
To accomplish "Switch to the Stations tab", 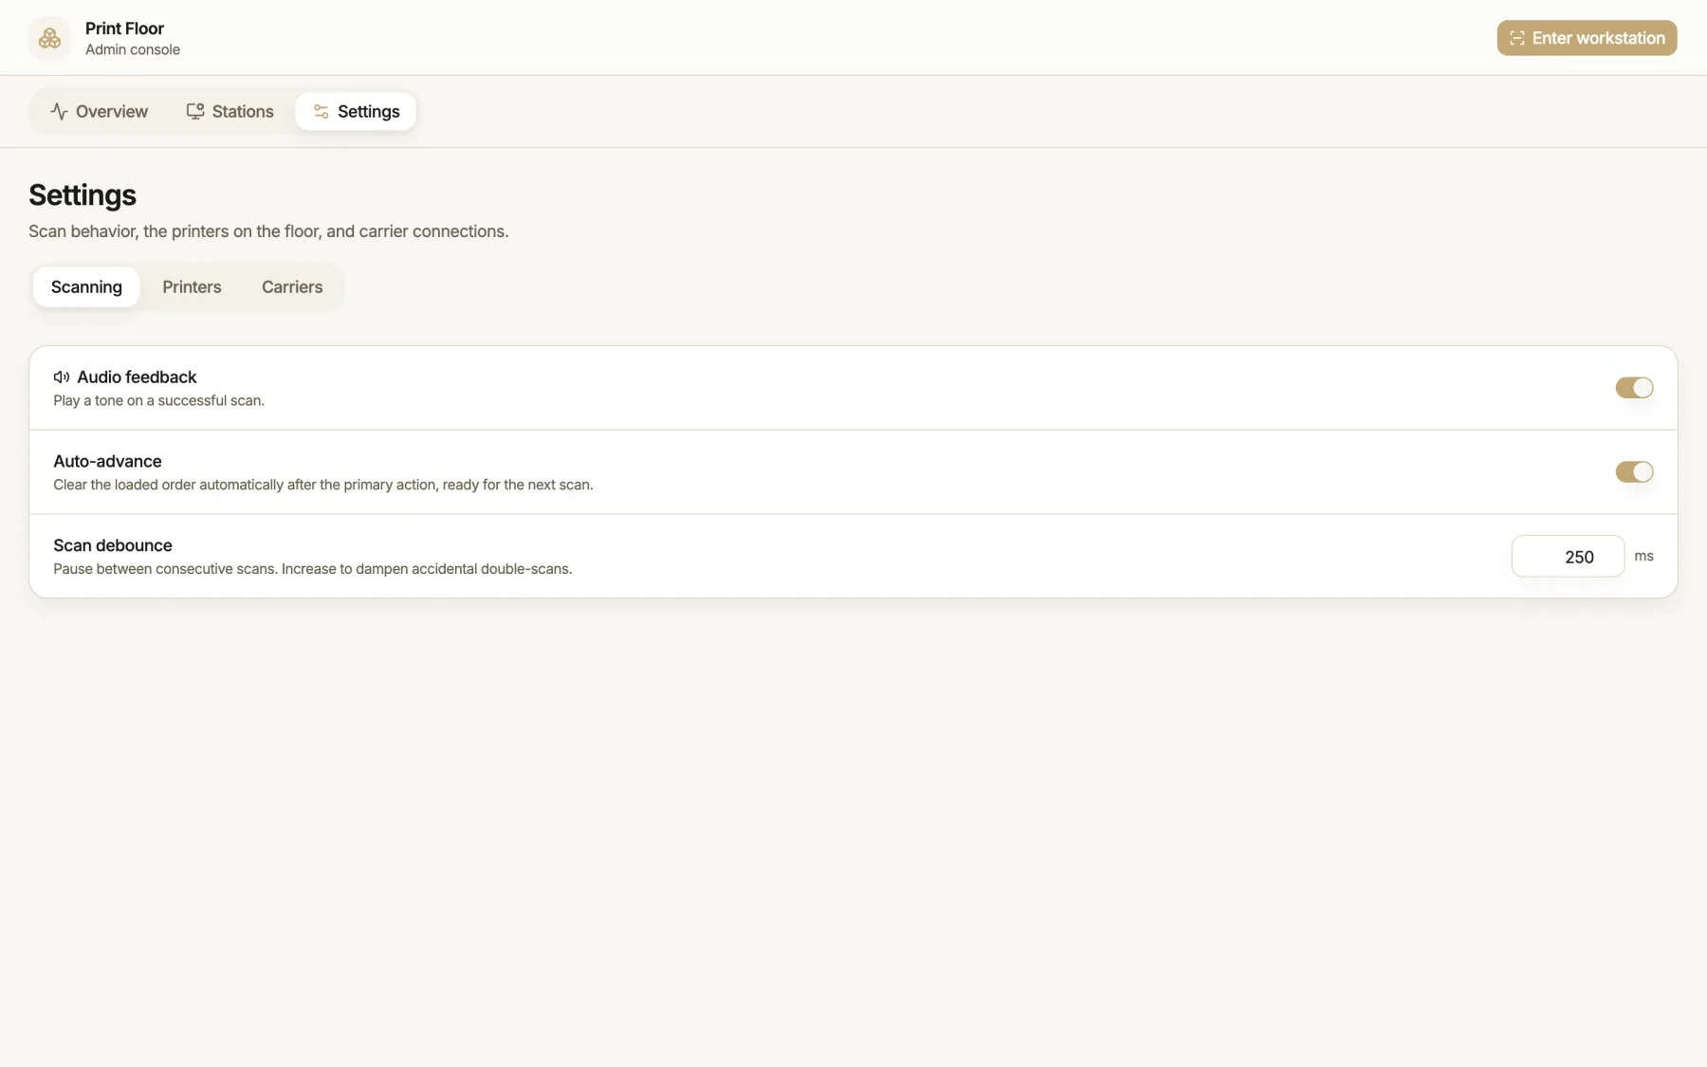I will [x=229, y=112].
